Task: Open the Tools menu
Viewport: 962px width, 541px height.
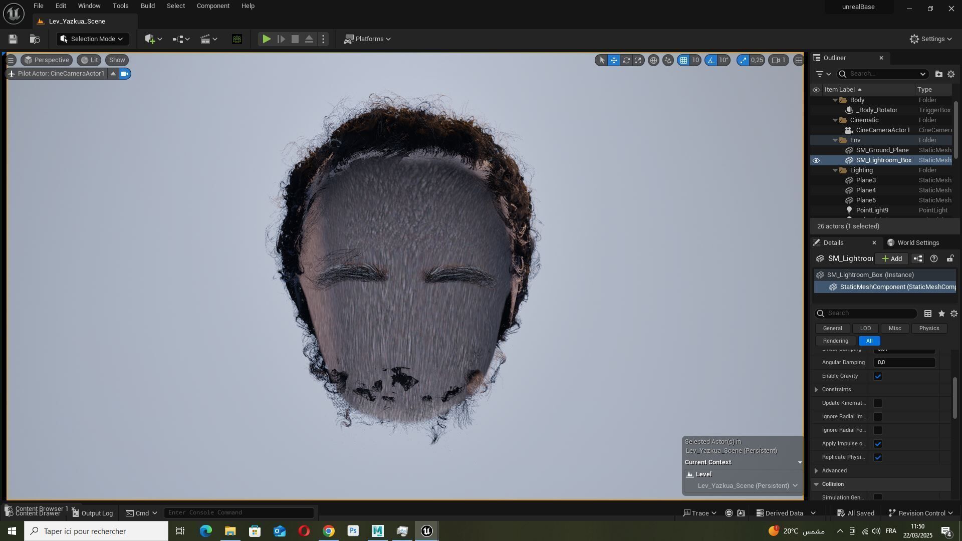Action: point(120,6)
